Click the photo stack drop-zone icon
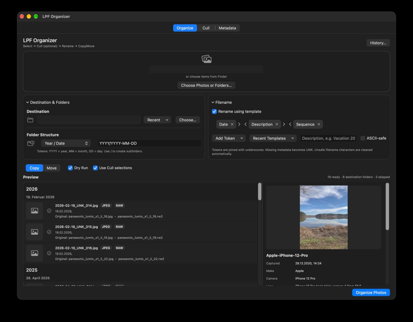The height and width of the screenshot is (322, 413). [x=206, y=59]
